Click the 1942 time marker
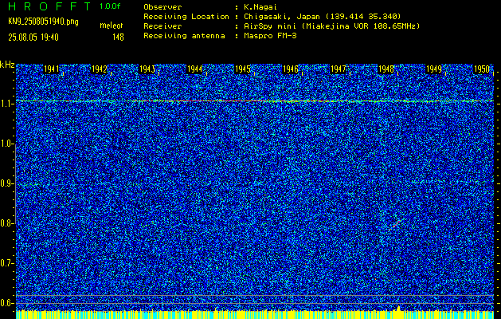 coord(99,69)
